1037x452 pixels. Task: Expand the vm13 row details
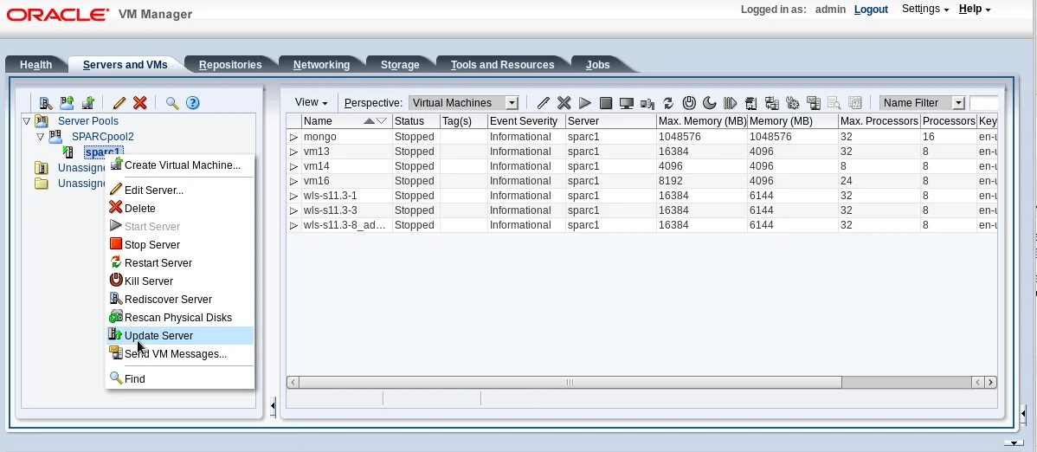[293, 152]
